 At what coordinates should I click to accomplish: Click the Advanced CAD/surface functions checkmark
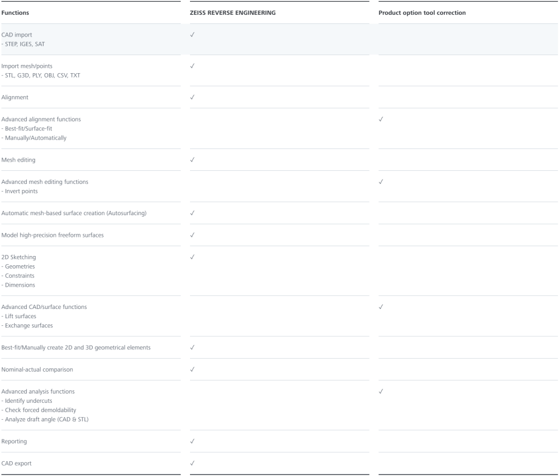pos(381,307)
